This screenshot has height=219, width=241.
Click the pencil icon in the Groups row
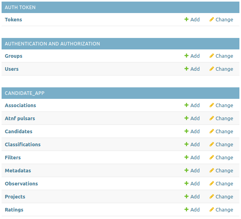click(212, 56)
